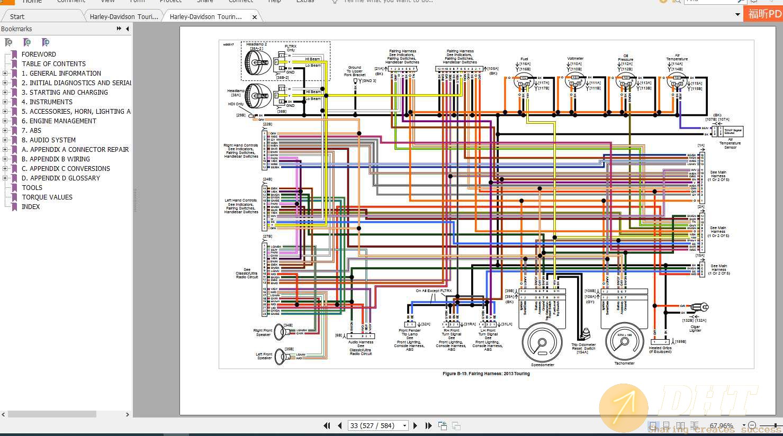Expand the 6. ENGINE MANAGEMENT bookmark
The height and width of the screenshot is (436, 783).
pyautogui.click(x=5, y=121)
